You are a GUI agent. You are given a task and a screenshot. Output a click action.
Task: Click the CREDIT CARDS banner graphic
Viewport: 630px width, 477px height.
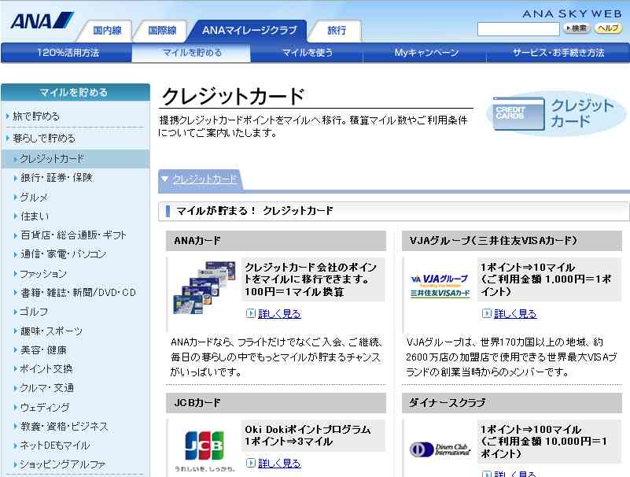(x=556, y=114)
